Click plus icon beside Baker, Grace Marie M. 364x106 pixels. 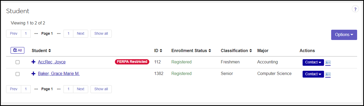[x=33, y=74]
